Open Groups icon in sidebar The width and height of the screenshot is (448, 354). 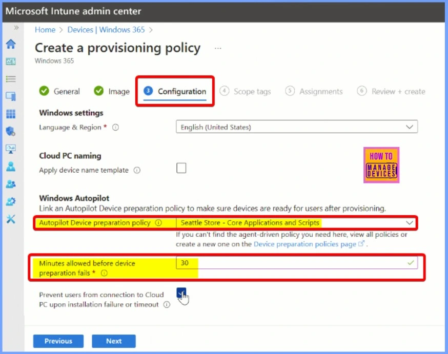11,184
